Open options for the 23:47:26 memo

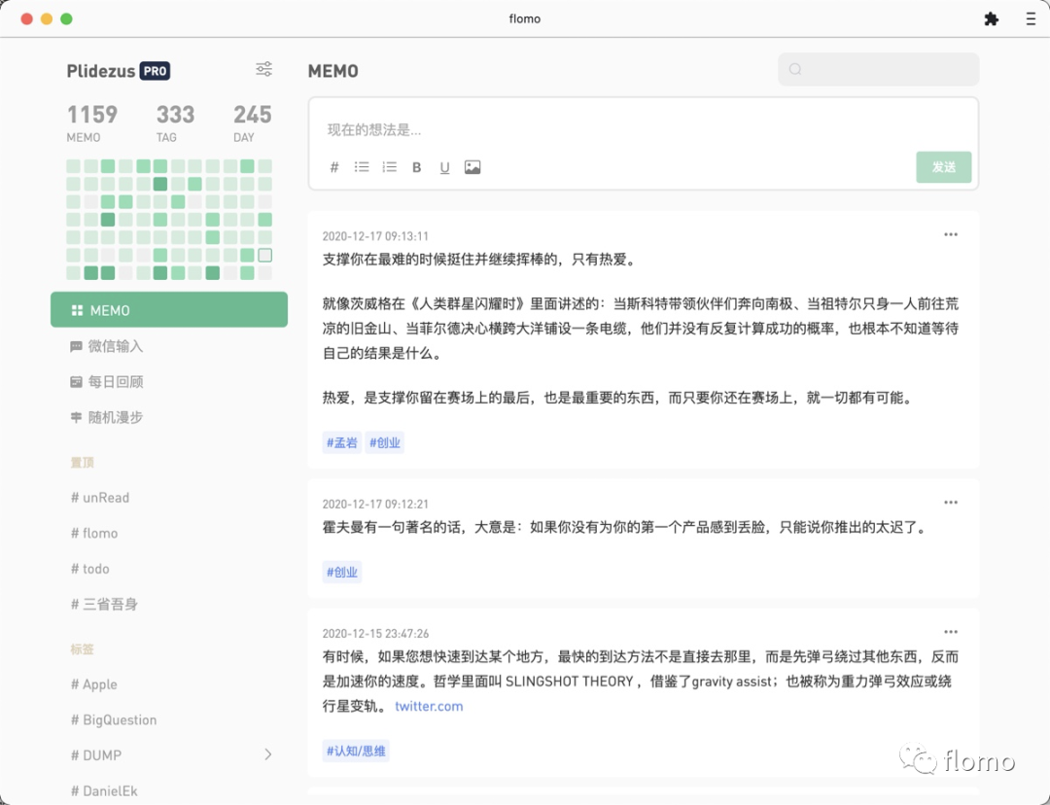click(x=951, y=632)
